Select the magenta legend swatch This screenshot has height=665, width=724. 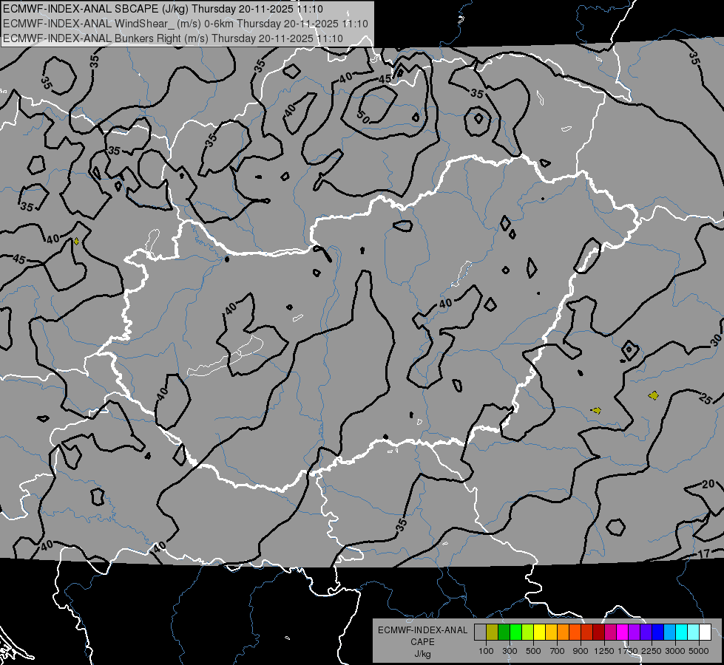(x=623, y=632)
